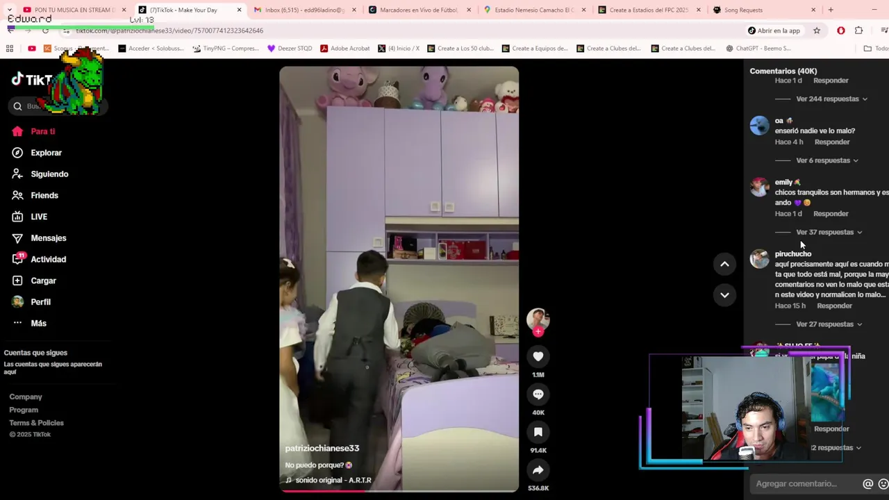889x500 pixels.
Task: Open Terms & Policies footer link
Action: tap(36, 423)
